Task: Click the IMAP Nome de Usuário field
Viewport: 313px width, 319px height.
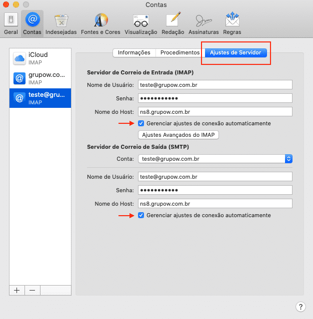Action: (x=215, y=85)
